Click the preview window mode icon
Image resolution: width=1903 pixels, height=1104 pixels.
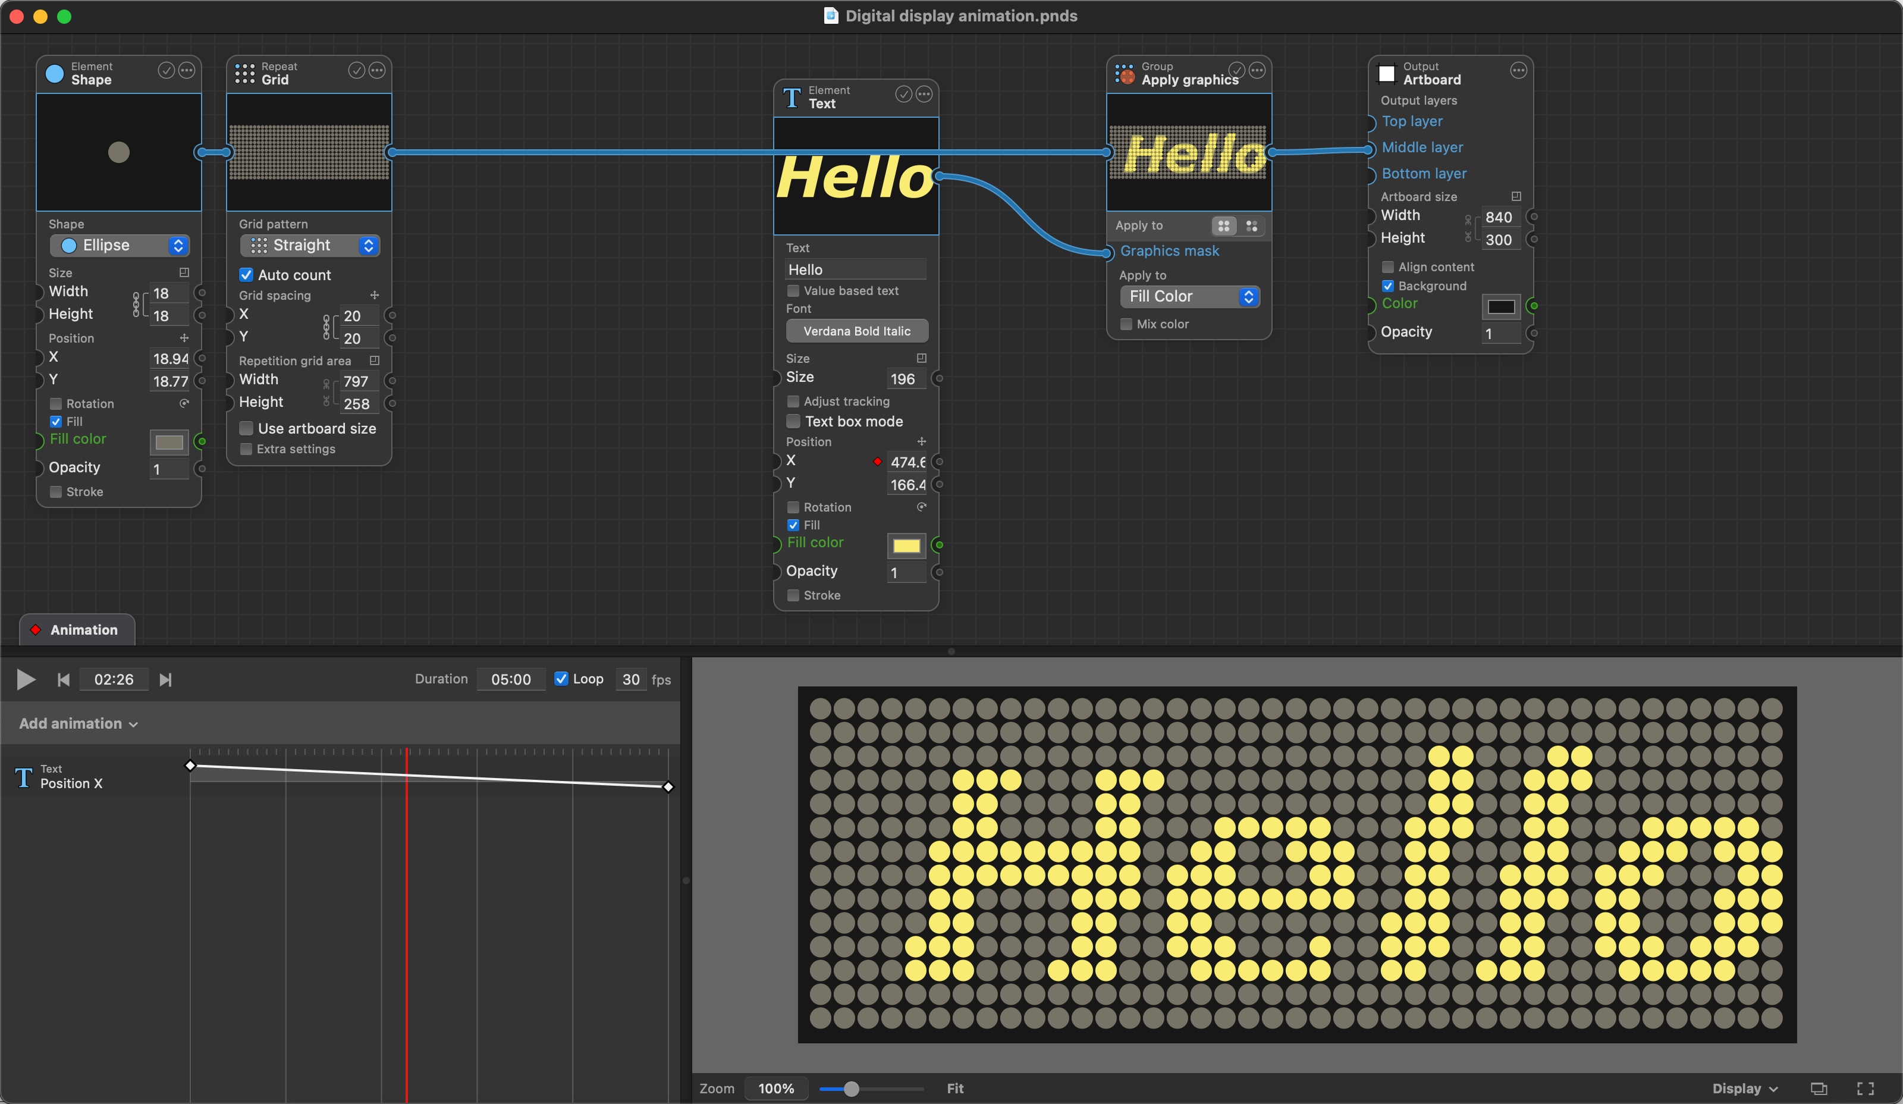(1819, 1088)
